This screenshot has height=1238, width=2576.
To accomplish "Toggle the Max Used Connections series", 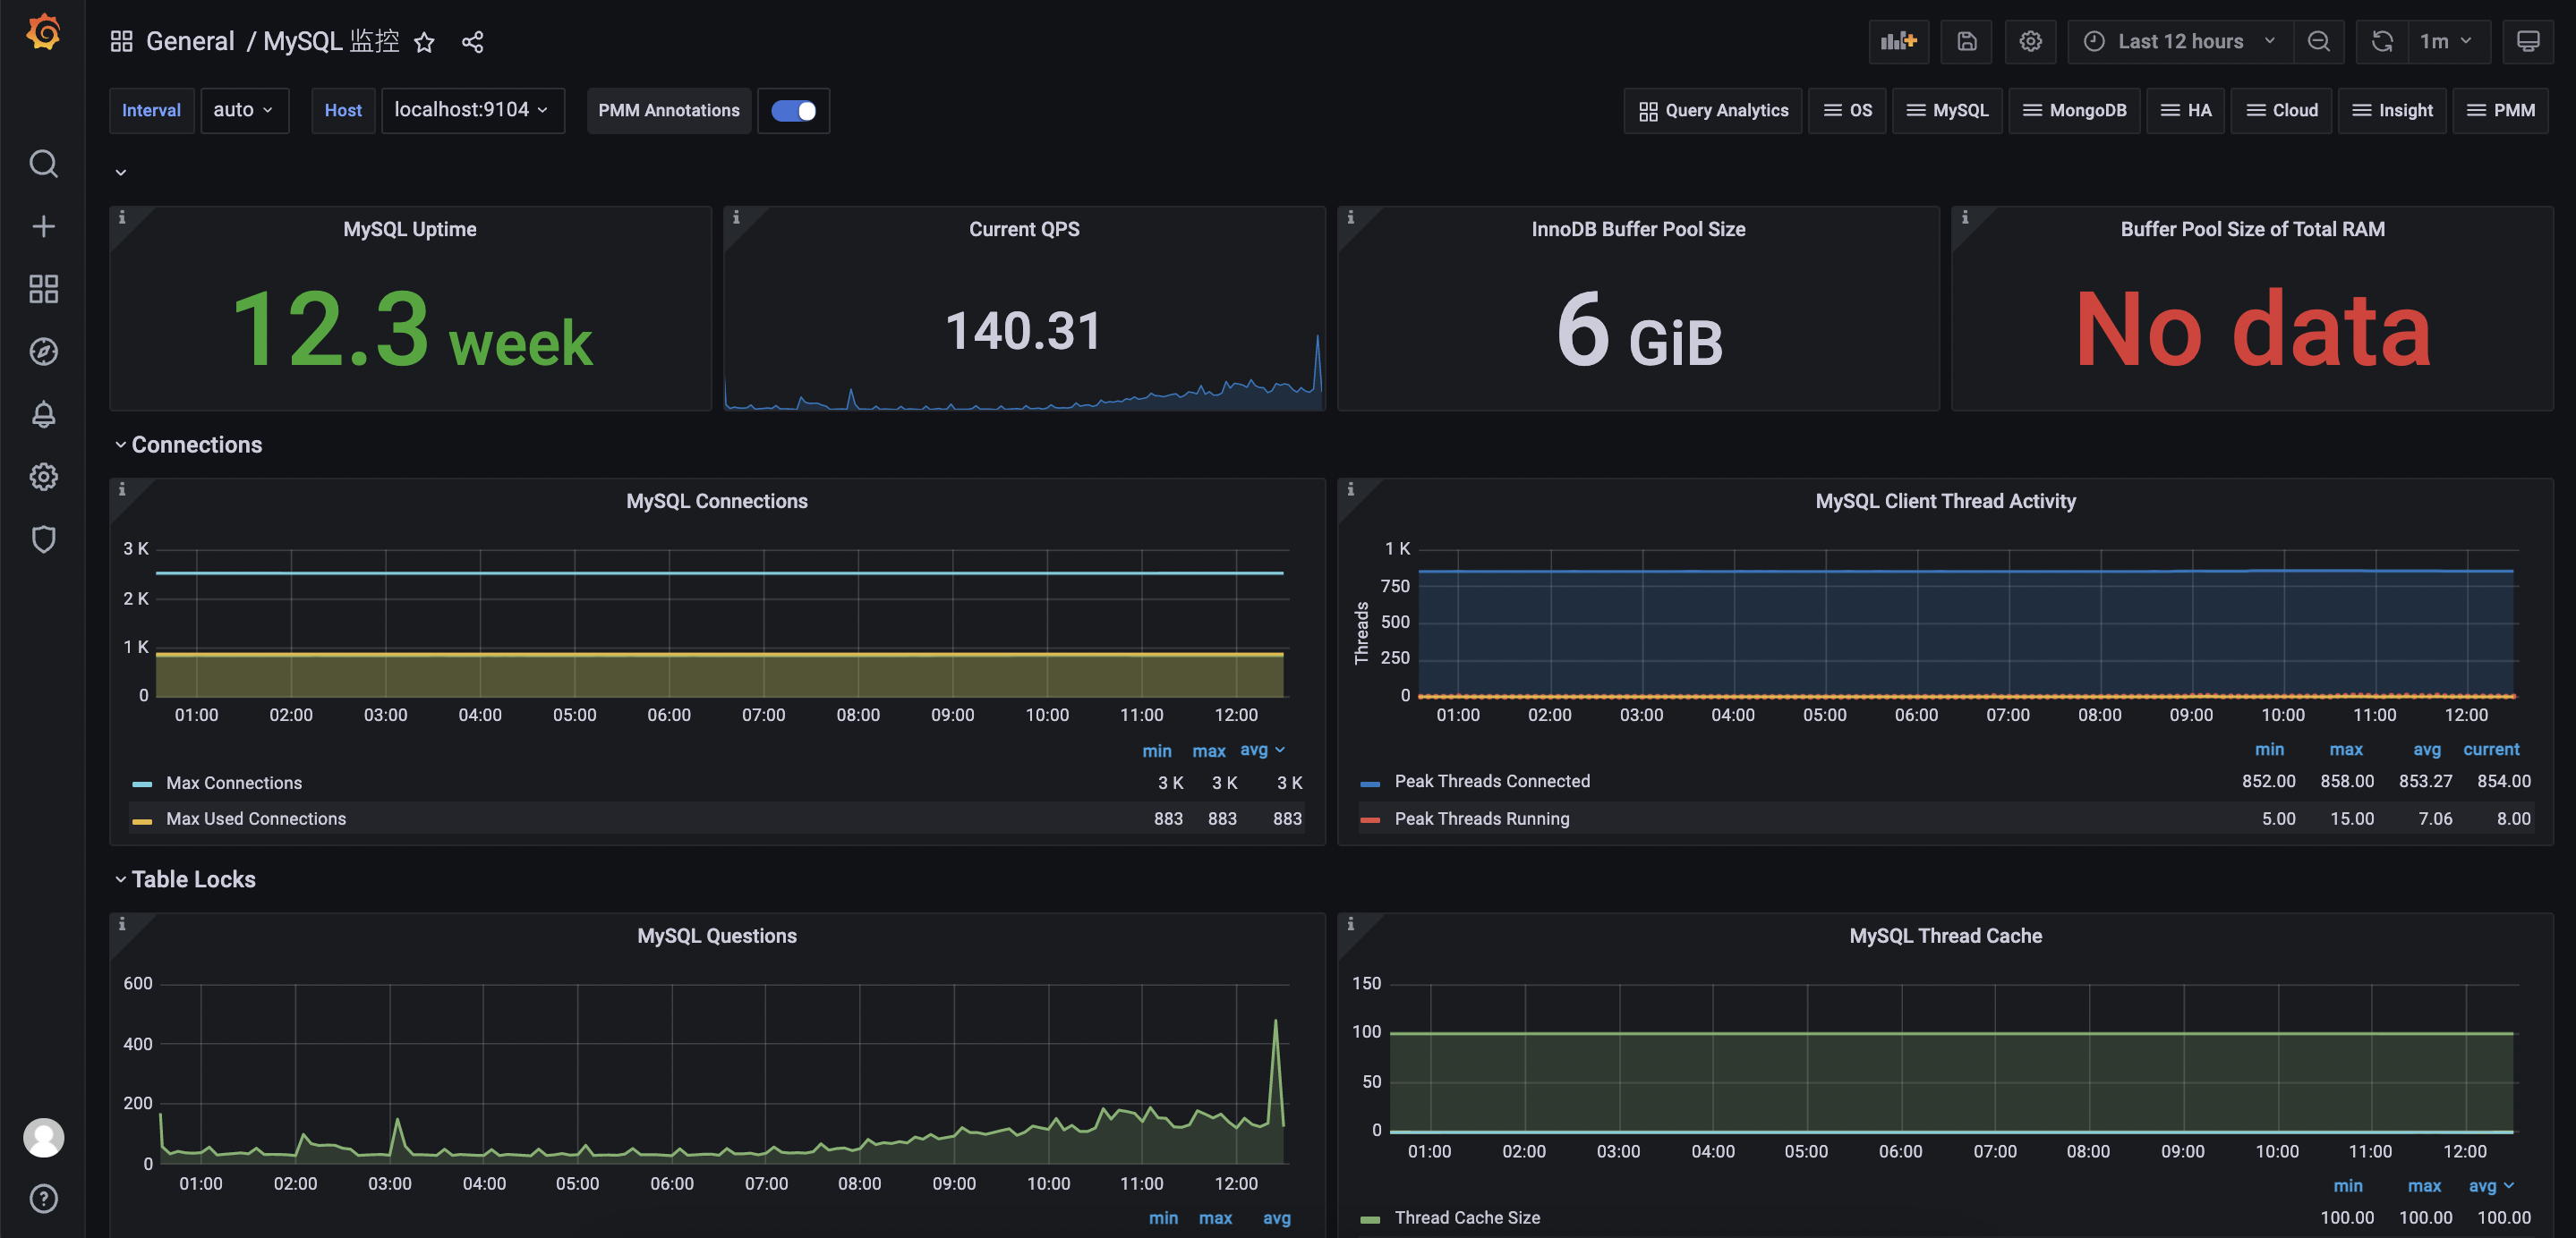I will coord(256,819).
